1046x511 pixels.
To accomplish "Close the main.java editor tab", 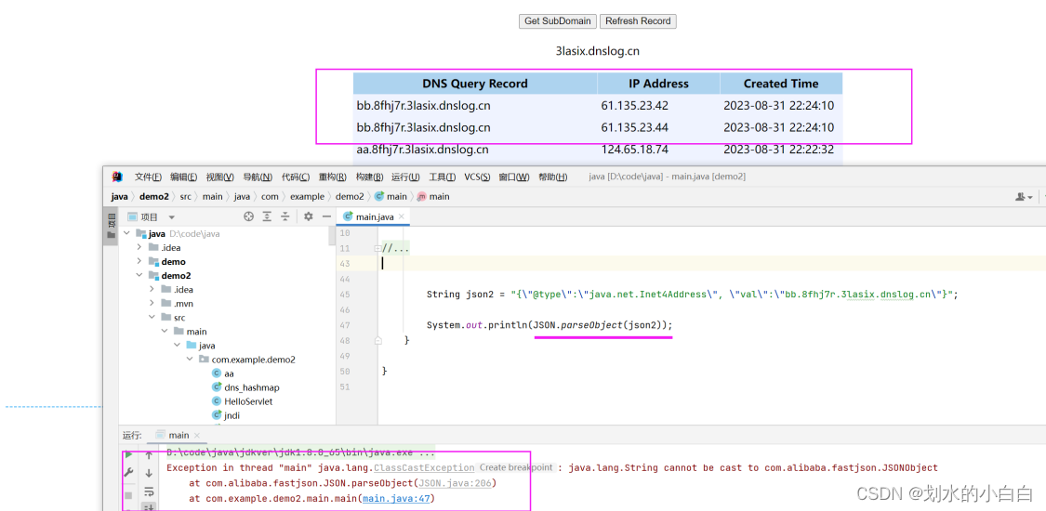I will tap(400, 217).
